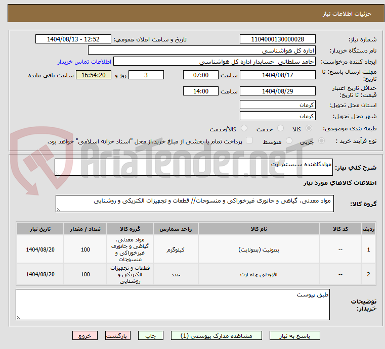This screenshot has width=385, height=349.
Task: Select the 'متوسط' purchase type radio
Action: point(289,141)
